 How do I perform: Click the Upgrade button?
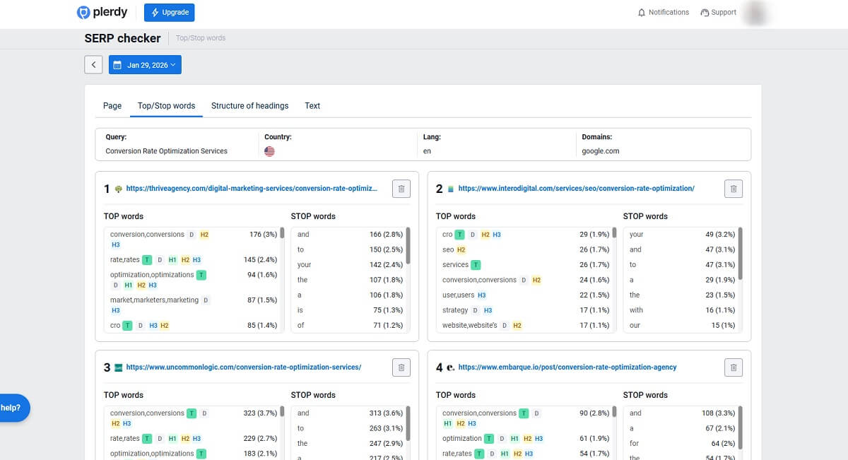pyautogui.click(x=170, y=13)
